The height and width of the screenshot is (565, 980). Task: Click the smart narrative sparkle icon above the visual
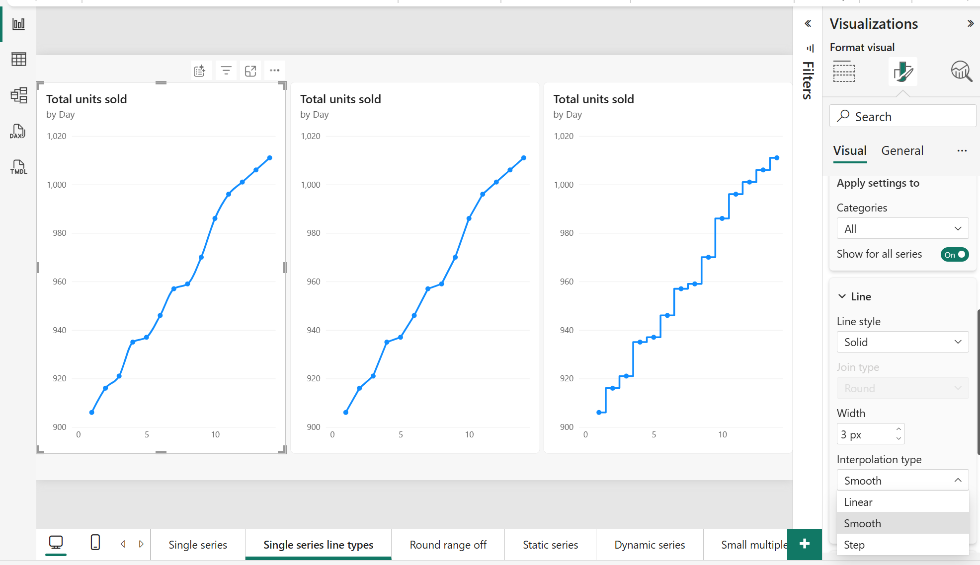pyautogui.click(x=200, y=71)
